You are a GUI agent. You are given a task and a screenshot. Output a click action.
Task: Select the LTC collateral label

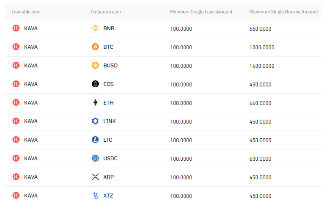coord(108,140)
